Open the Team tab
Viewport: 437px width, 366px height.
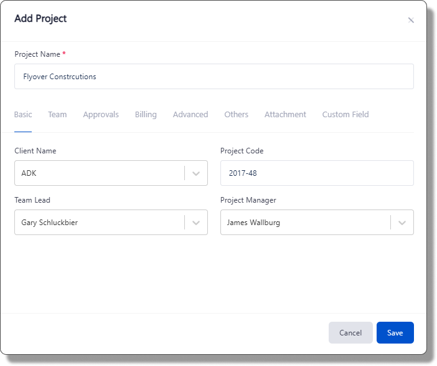pyautogui.click(x=57, y=115)
